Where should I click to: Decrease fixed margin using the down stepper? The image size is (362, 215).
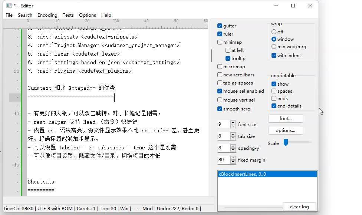(233, 162)
